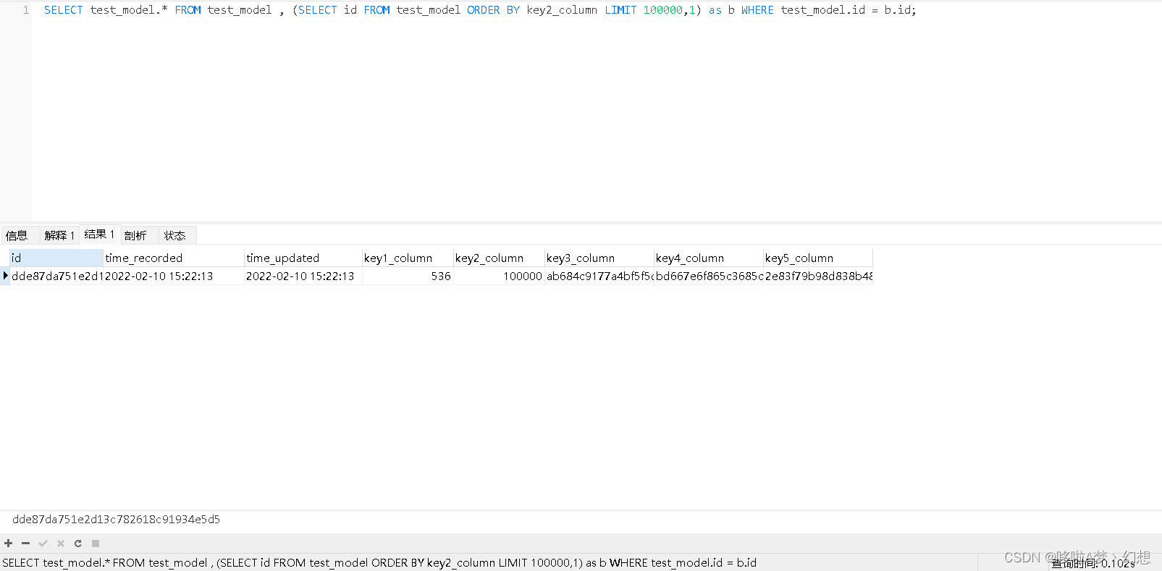Click the full id value dde87da751e2d13c782618c91934e5d5

(x=116, y=519)
